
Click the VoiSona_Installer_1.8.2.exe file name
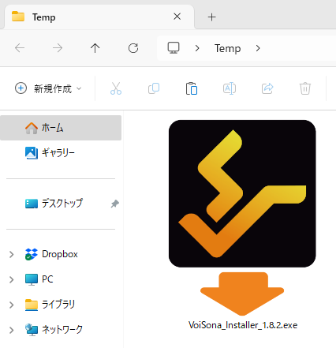(x=243, y=325)
